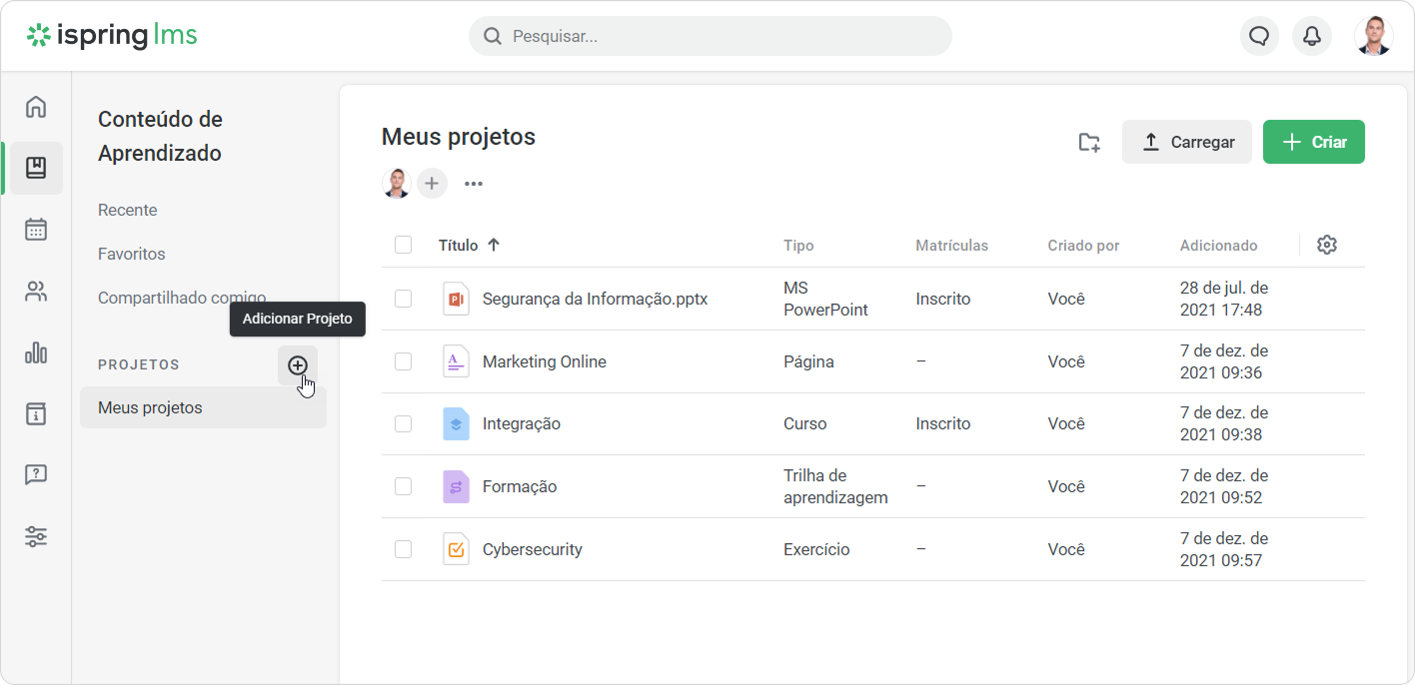Click the new folder icon
This screenshot has width=1415, height=685.
click(x=1089, y=142)
